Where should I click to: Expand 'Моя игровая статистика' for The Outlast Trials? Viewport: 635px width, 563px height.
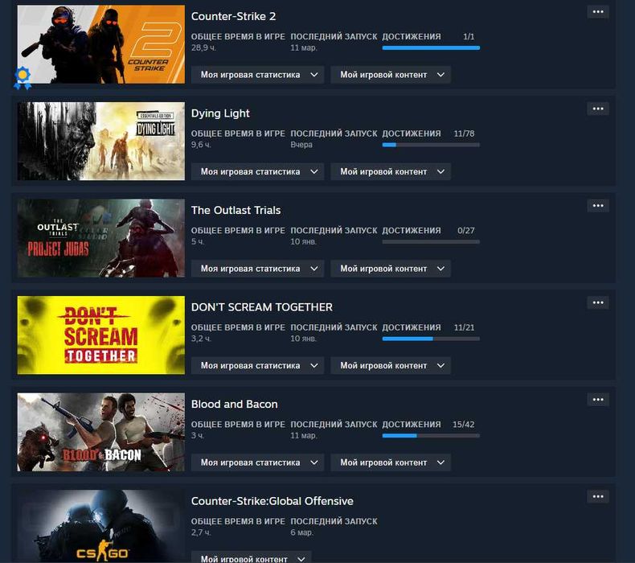(x=257, y=269)
